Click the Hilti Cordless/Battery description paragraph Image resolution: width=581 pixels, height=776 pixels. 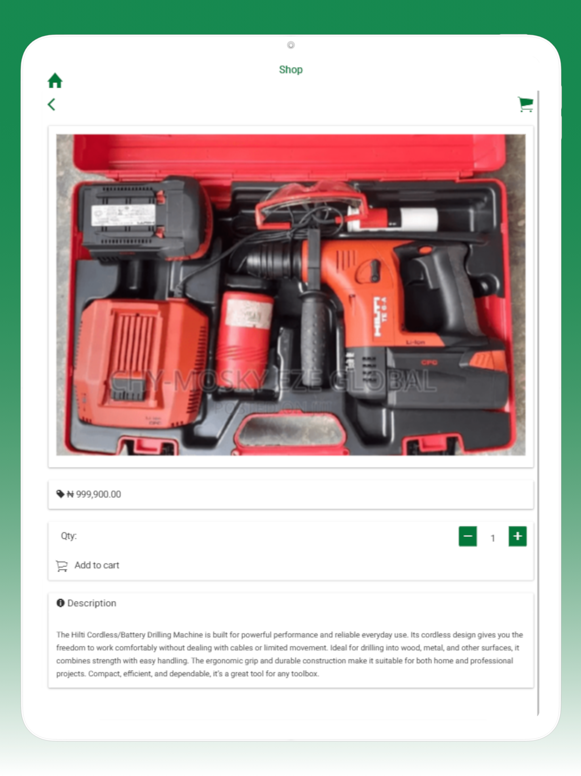pyautogui.click(x=290, y=654)
